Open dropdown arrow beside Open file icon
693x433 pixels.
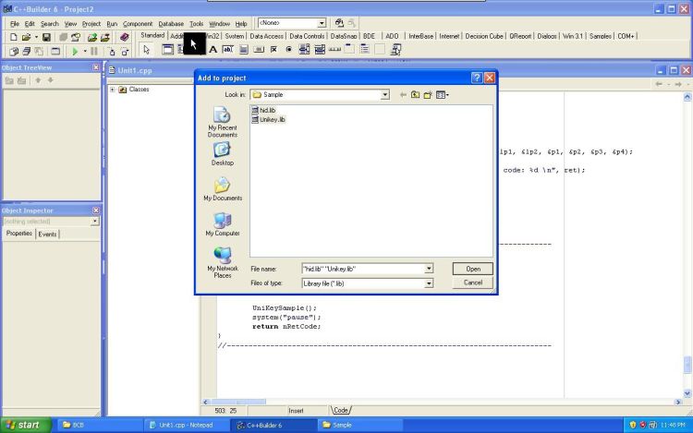pos(36,38)
